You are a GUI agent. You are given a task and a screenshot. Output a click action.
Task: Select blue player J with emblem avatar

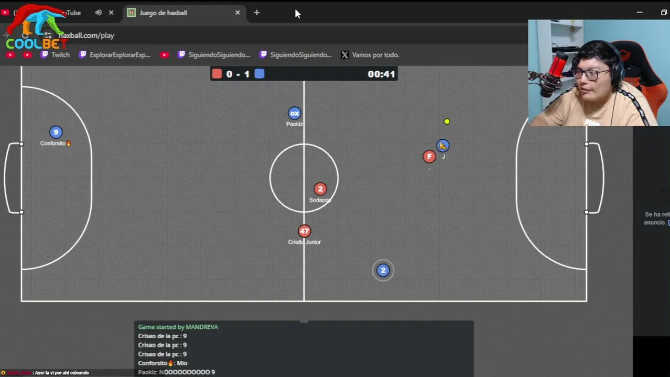[x=443, y=146]
